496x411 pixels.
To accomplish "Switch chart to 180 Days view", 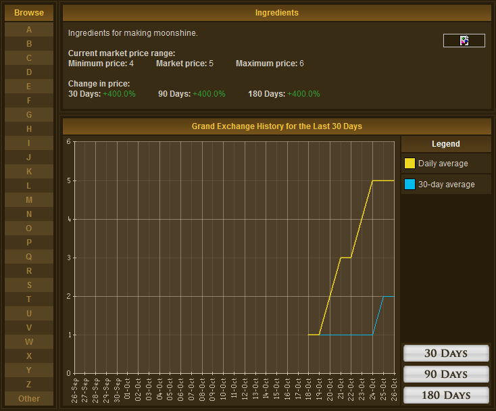I will point(446,395).
